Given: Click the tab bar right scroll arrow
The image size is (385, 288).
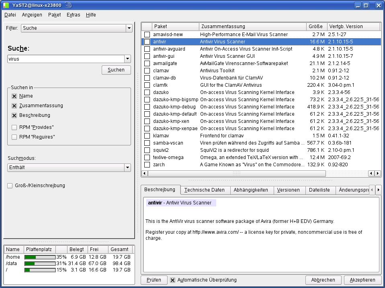Looking at the screenshot, I should coord(379,190).
